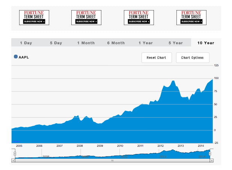Click the 2007 x-axis year label
232x170 pixels.
tap(59, 146)
